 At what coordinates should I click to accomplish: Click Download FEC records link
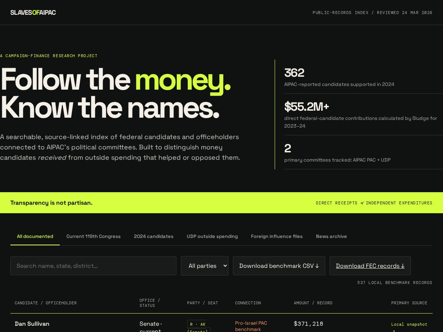[x=370, y=266]
